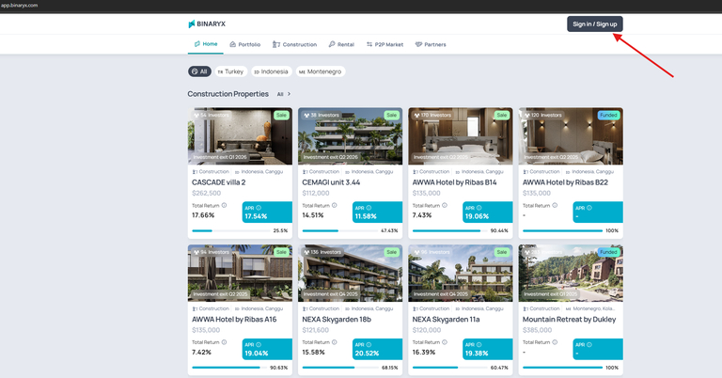Click Total Return info icon on NEXA Skygarden 11a
Image resolution: width=722 pixels, height=378 pixels.
click(445, 342)
